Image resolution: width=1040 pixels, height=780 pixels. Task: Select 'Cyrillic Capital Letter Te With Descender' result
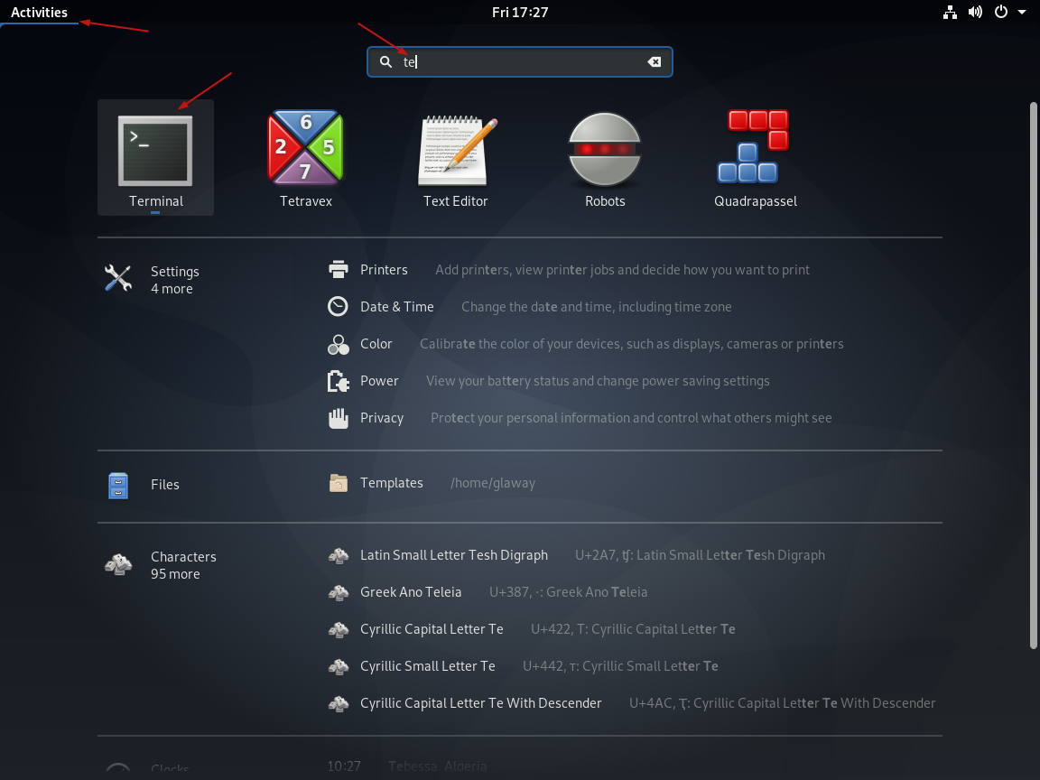(x=631, y=703)
